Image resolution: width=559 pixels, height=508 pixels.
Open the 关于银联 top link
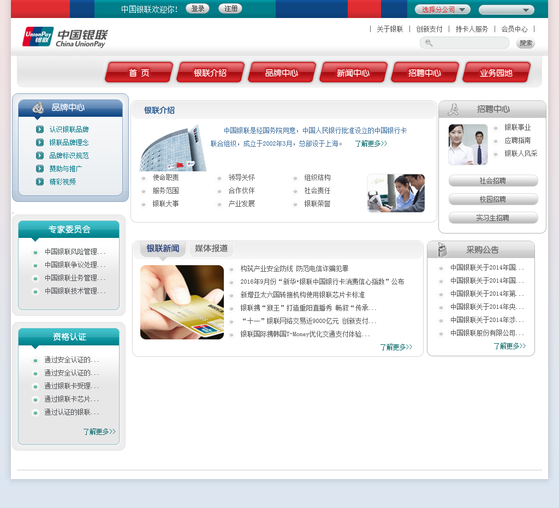[390, 29]
